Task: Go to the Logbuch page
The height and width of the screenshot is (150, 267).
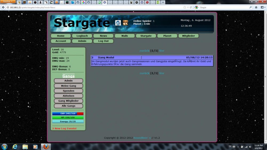Action: pos(82,36)
